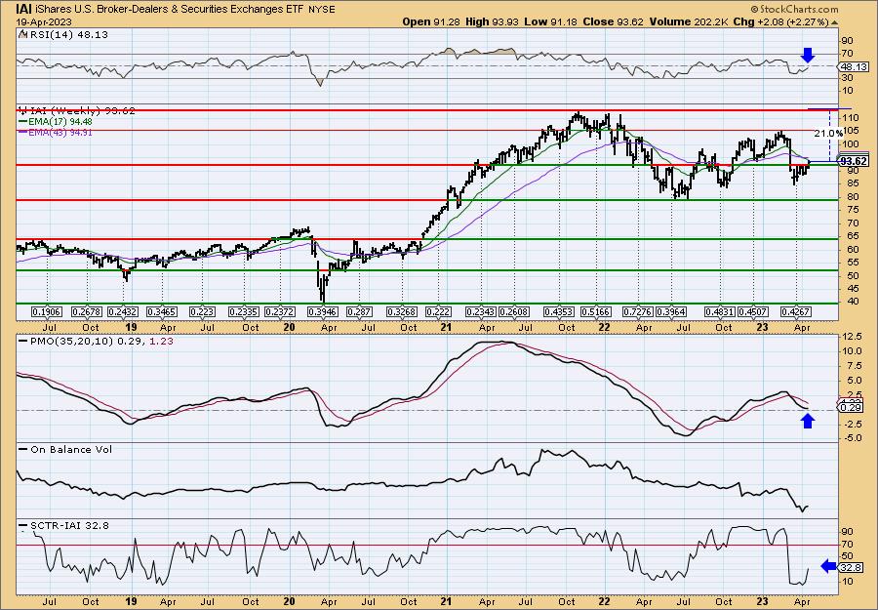This screenshot has height=610, width=878.
Task: Click the IAI ticker symbol in title
Action: (23, 9)
